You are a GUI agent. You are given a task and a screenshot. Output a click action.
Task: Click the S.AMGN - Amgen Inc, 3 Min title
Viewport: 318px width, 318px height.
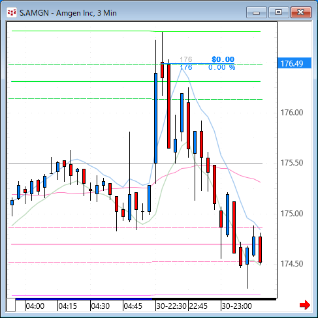[x=68, y=13]
